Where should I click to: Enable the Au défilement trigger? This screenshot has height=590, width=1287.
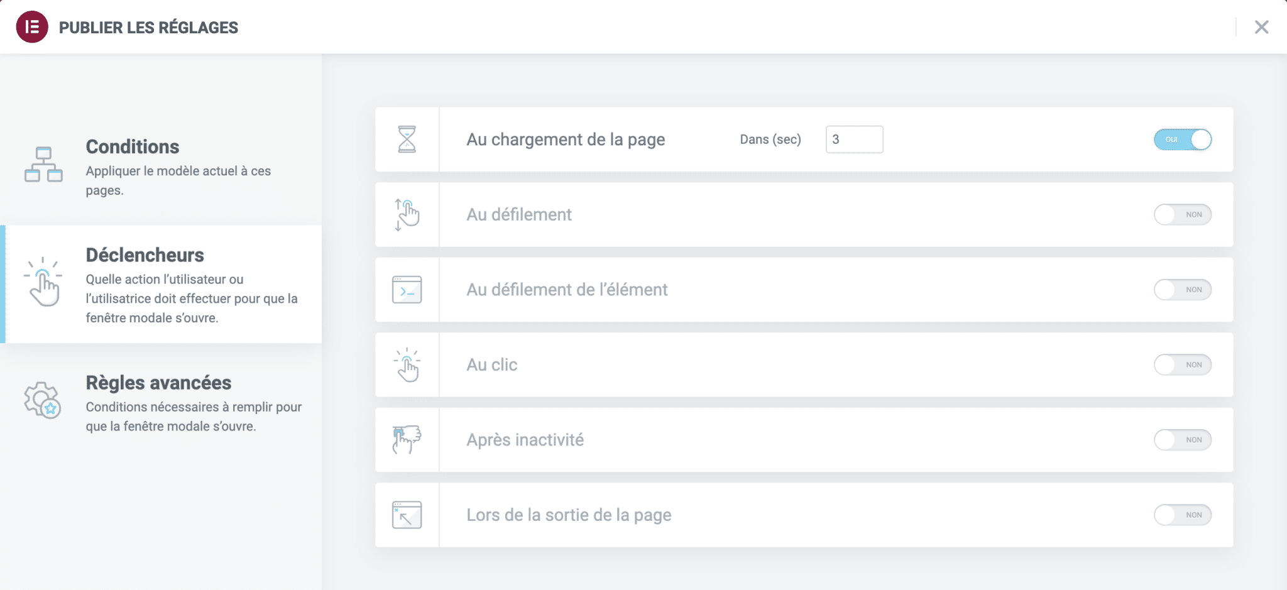[1183, 214]
